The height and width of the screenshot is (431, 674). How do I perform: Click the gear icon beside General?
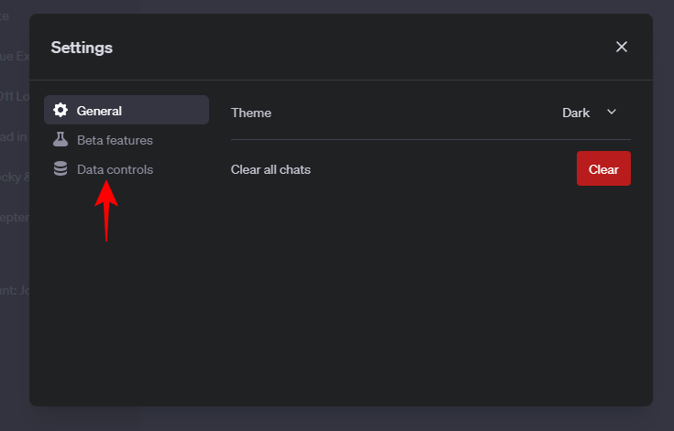coord(61,111)
